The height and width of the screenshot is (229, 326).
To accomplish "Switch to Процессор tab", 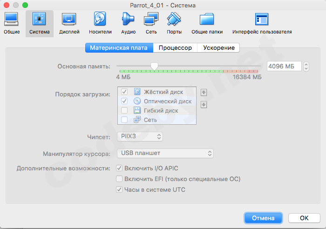I will tap(175, 48).
